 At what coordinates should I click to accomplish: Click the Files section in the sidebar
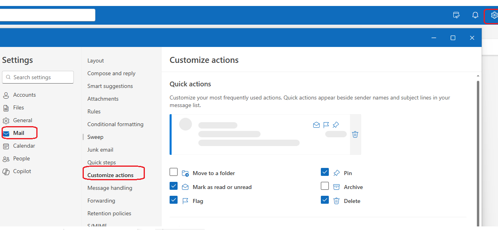pos(6,107)
